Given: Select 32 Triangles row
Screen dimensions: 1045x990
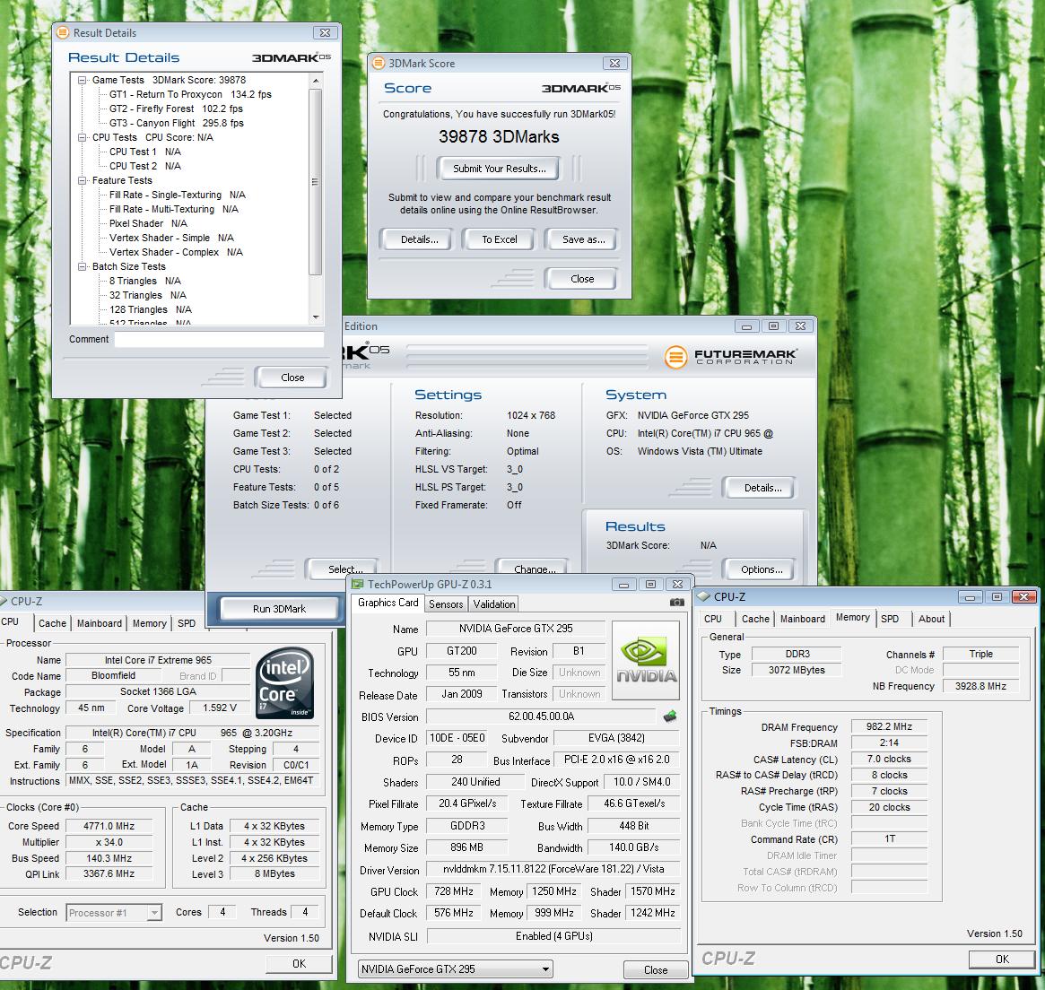Looking at the screenshot, I should point(147,295).
